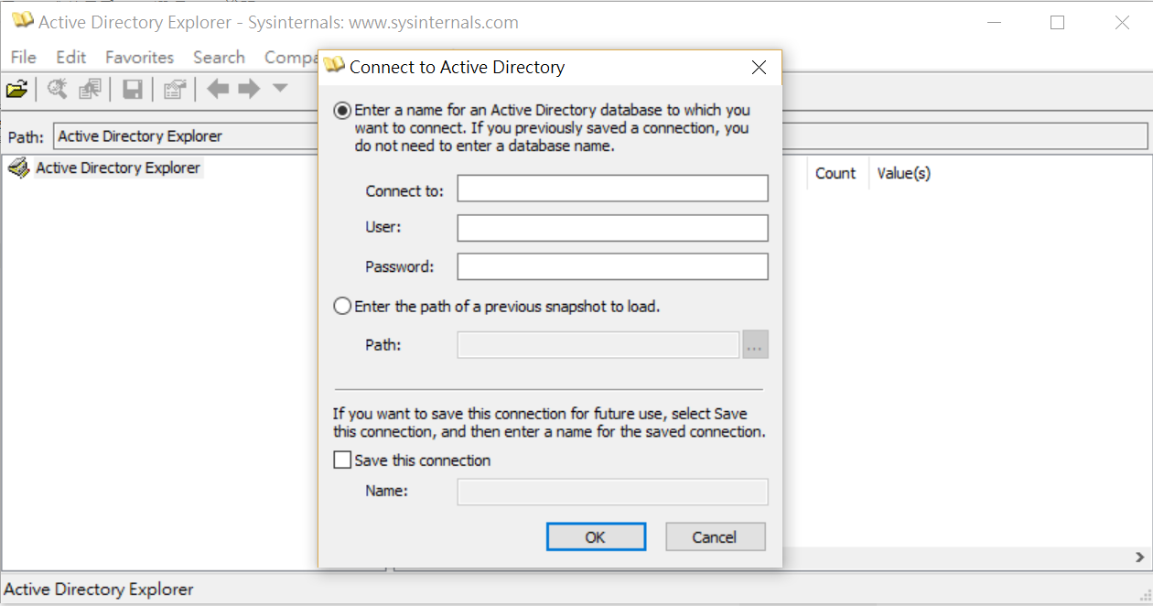This screenshot has width=1153, height=606.
Task: Click the root tree icon beside Active Directory Explorer
Action: pos(18,168)
